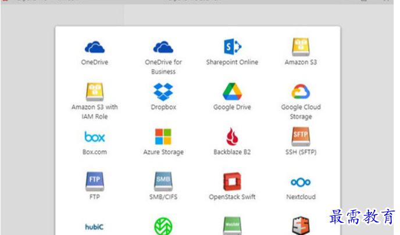Click the "SMB/CIFS" label
The width and height of the screenshot is (400, 235).
point(163,197)
